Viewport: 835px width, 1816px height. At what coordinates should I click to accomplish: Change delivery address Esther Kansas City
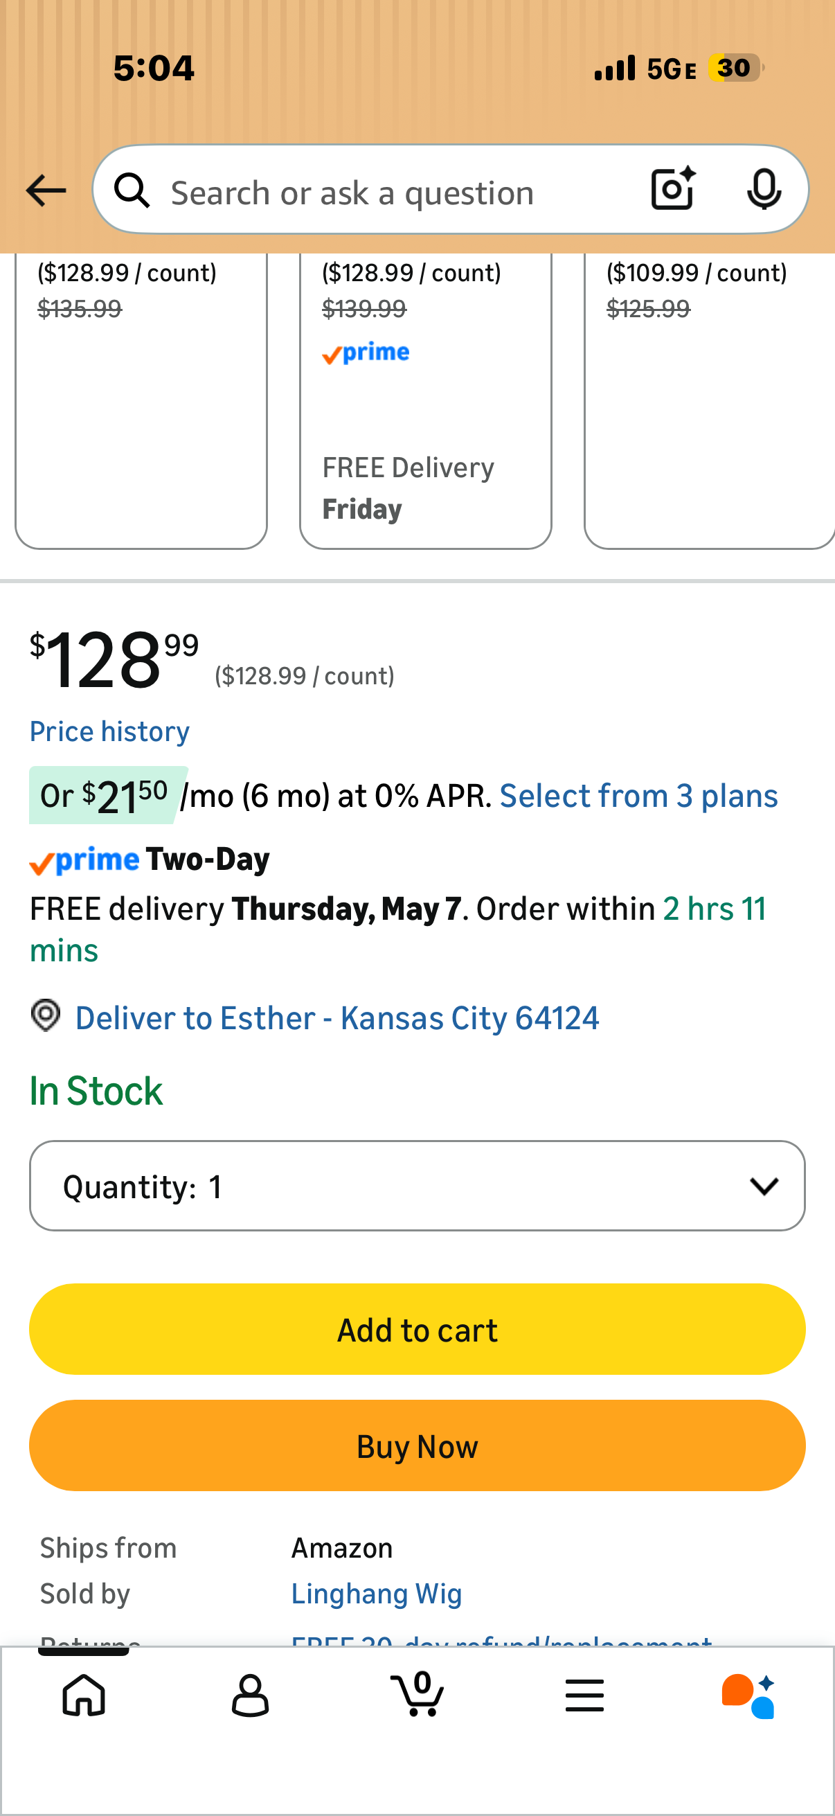(336, 1018)
